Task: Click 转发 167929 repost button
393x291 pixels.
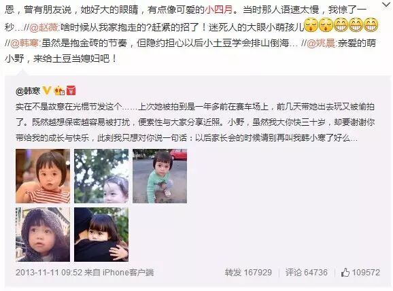Action: point(248,273)
